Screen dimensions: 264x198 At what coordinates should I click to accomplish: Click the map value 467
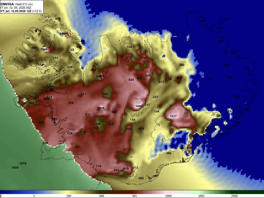coord(114,112)
